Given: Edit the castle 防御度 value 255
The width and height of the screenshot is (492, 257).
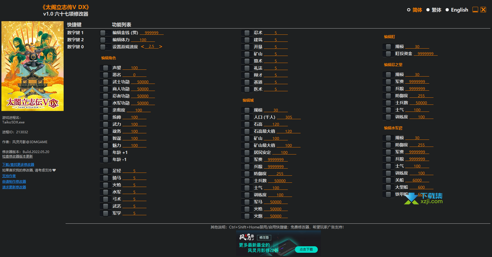Looking at the screenshot, I should click(280, 174).
